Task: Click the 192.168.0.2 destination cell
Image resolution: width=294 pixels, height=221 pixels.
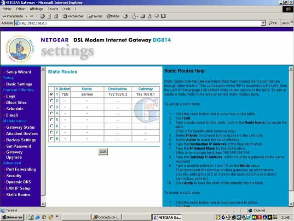Action: click(118, 94)
